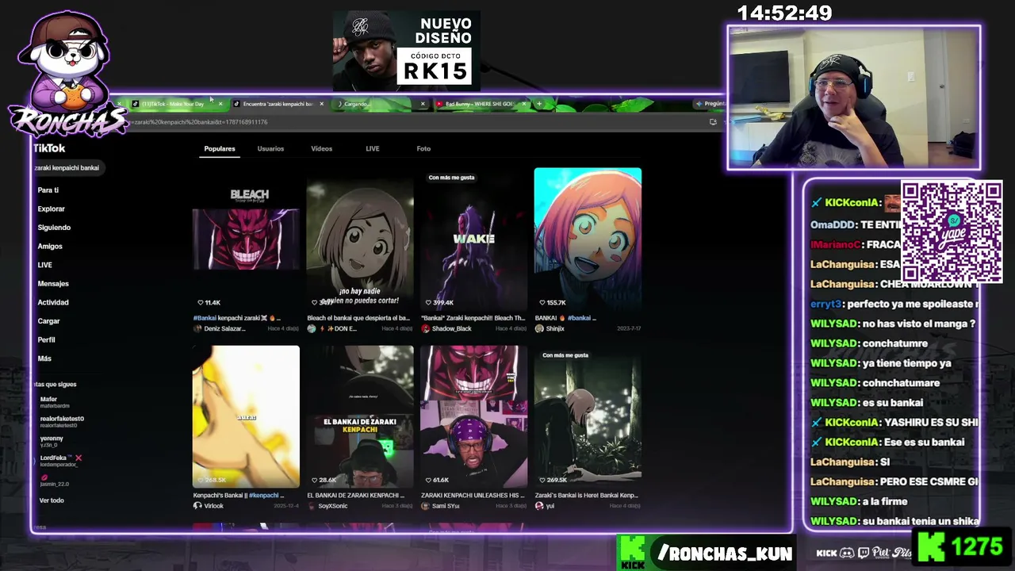Image resolution: width=1015 pixels, height=571 pixels.
Task: Close the 'Cargando...' browser tab
Action: 423,104
